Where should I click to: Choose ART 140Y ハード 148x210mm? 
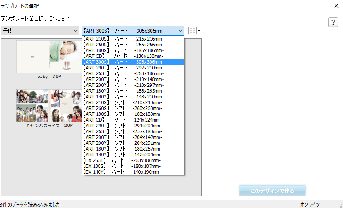tap(133, 97)
